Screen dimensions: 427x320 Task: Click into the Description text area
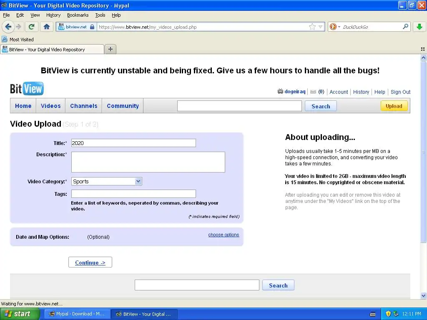click(x=148, y=162)
